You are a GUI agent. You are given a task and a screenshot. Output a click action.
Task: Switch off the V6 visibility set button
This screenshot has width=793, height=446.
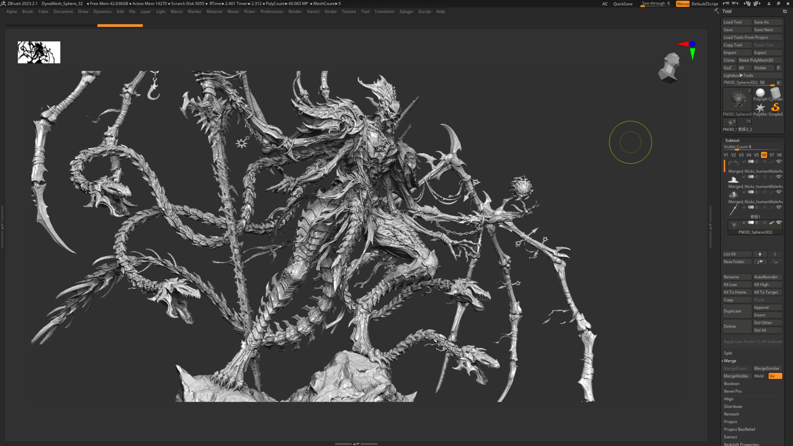764,155
